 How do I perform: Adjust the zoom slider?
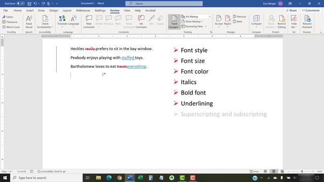pos(302,171)
